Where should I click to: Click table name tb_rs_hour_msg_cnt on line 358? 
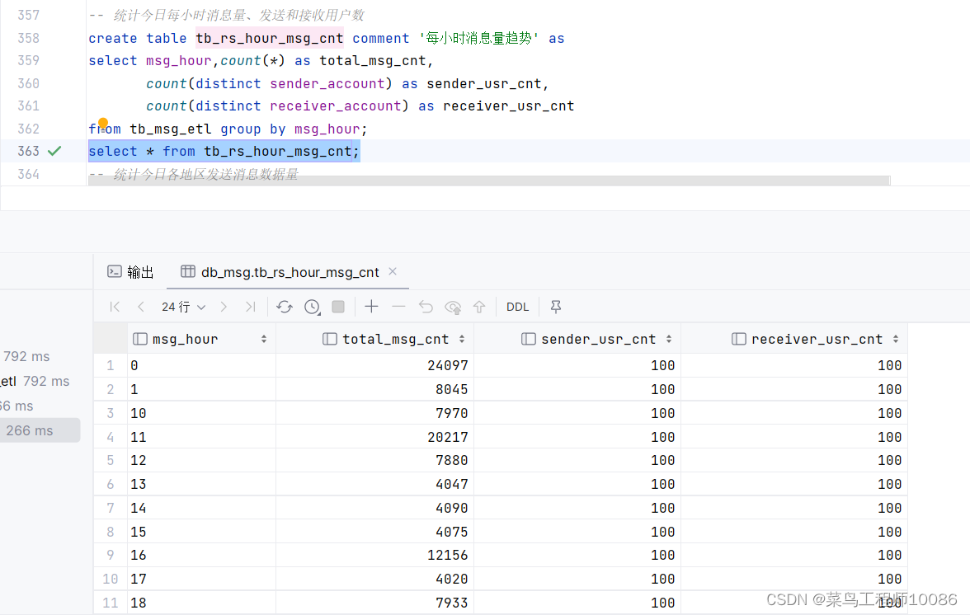click(269, 38)
